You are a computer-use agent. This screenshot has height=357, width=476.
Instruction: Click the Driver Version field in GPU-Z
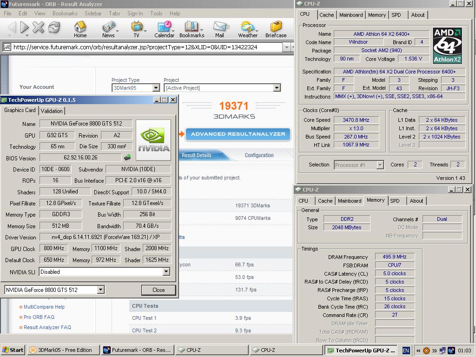coord(105,237)
